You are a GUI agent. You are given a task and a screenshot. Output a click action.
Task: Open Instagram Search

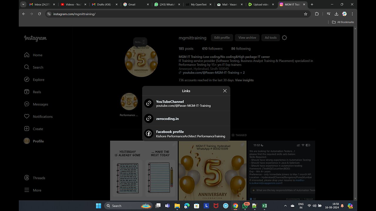pyautogui.click(x=34, y=67)
